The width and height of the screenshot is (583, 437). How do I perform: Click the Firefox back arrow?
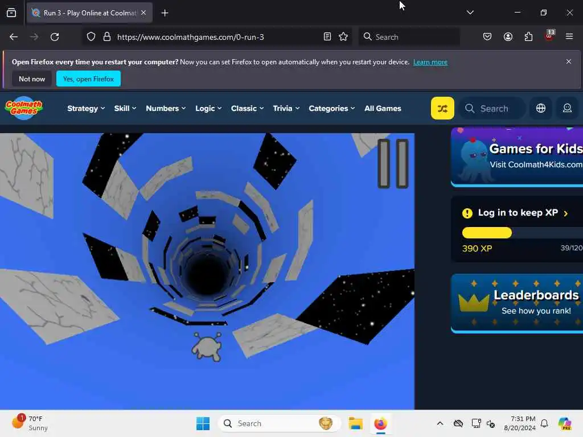pos(14,37)
